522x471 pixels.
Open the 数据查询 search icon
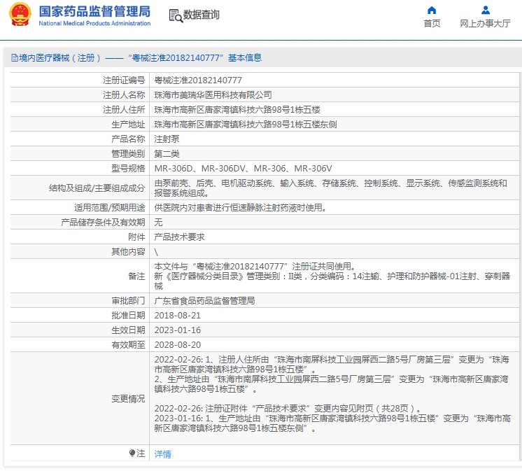point(176,15)
